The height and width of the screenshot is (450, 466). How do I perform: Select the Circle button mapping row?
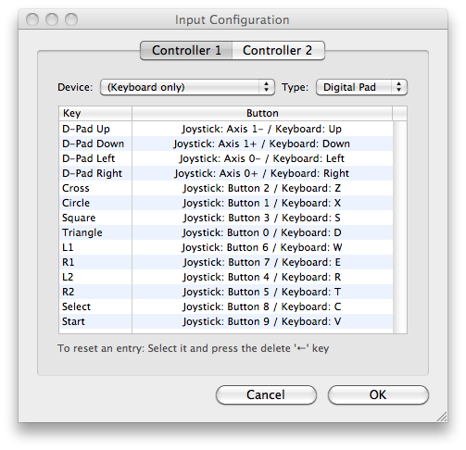226,203
